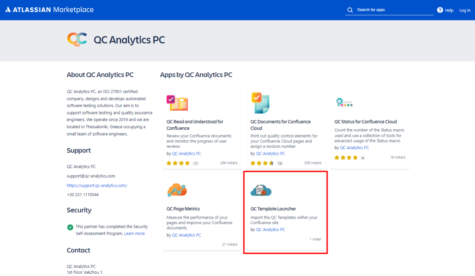Screen dimensions: 475x276
Task: Click the 18 installs count
Action: (x=398, y=157)
